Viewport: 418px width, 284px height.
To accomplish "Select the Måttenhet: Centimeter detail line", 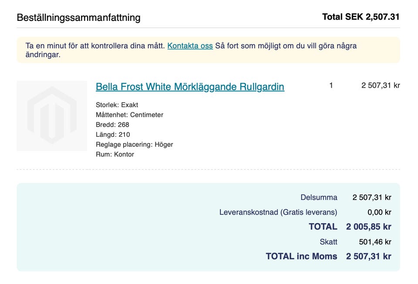I will tap(129, 115).
